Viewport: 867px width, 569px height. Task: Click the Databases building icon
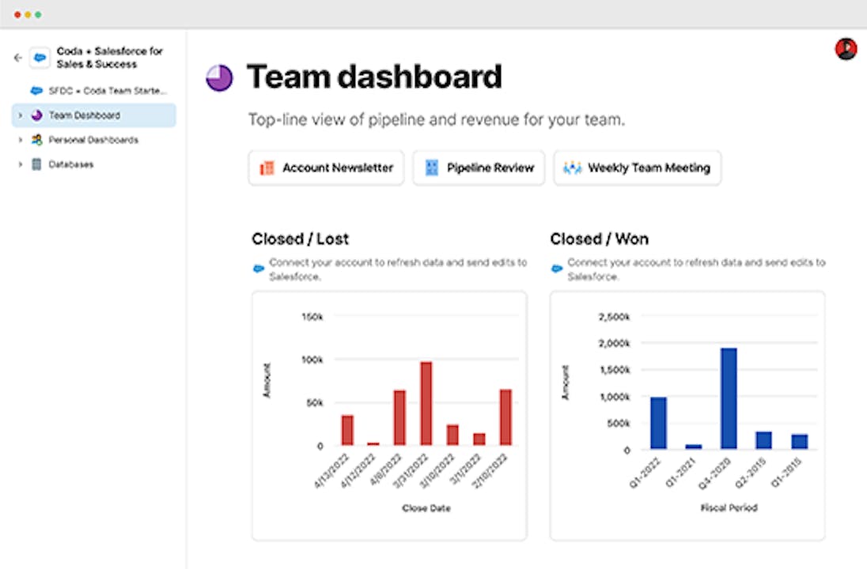click(36, 164)
